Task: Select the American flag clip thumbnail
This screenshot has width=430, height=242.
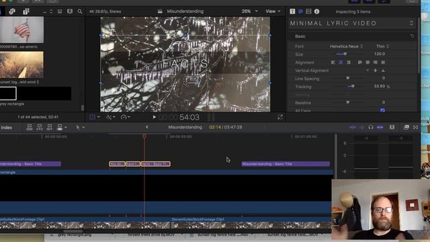Action: coord(21,30)
